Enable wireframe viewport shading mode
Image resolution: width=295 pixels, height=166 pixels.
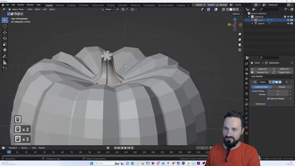point(228,9)
